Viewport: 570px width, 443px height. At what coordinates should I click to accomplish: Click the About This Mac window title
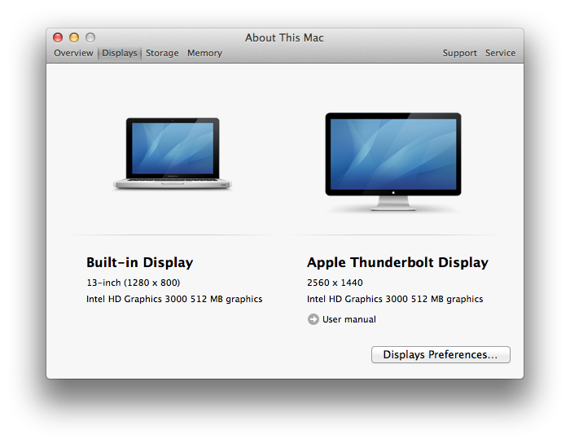[x=284, y=37]
